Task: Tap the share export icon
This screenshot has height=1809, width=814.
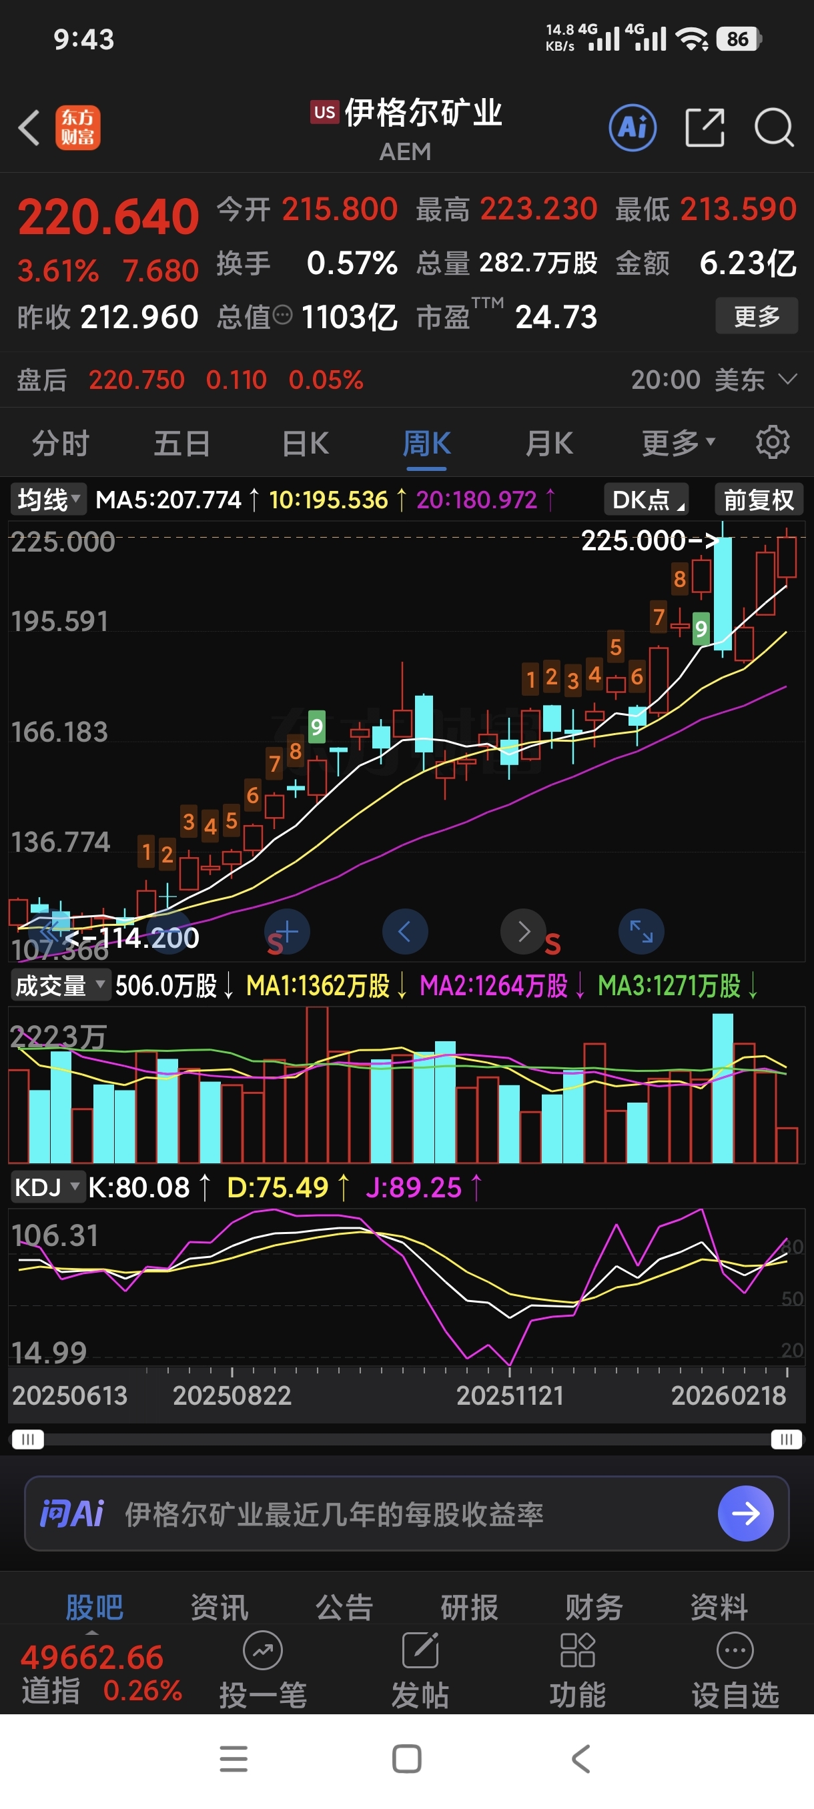Action: [x=705, y=128]
